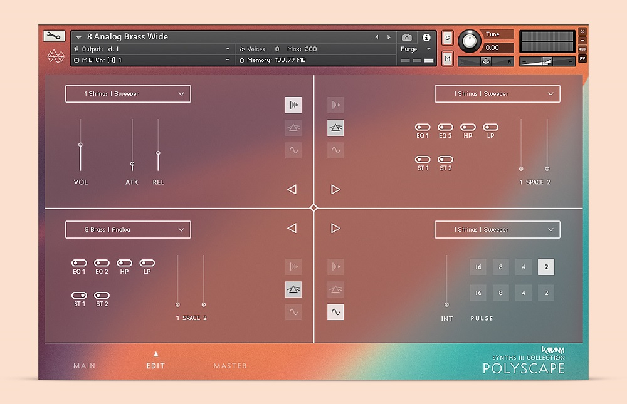This screenshot has width=627, height=404.
Task: Open the wrench settings icon
Action: (54, 36)
